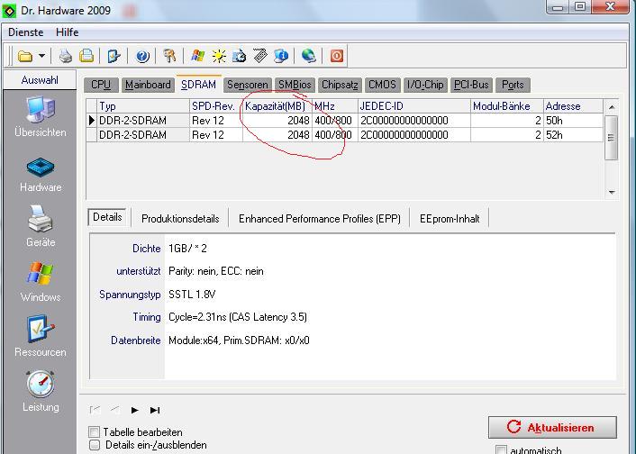Screen dimensions: 636x454
Task: Open the Hilfe menu
Action: point(68,32)
